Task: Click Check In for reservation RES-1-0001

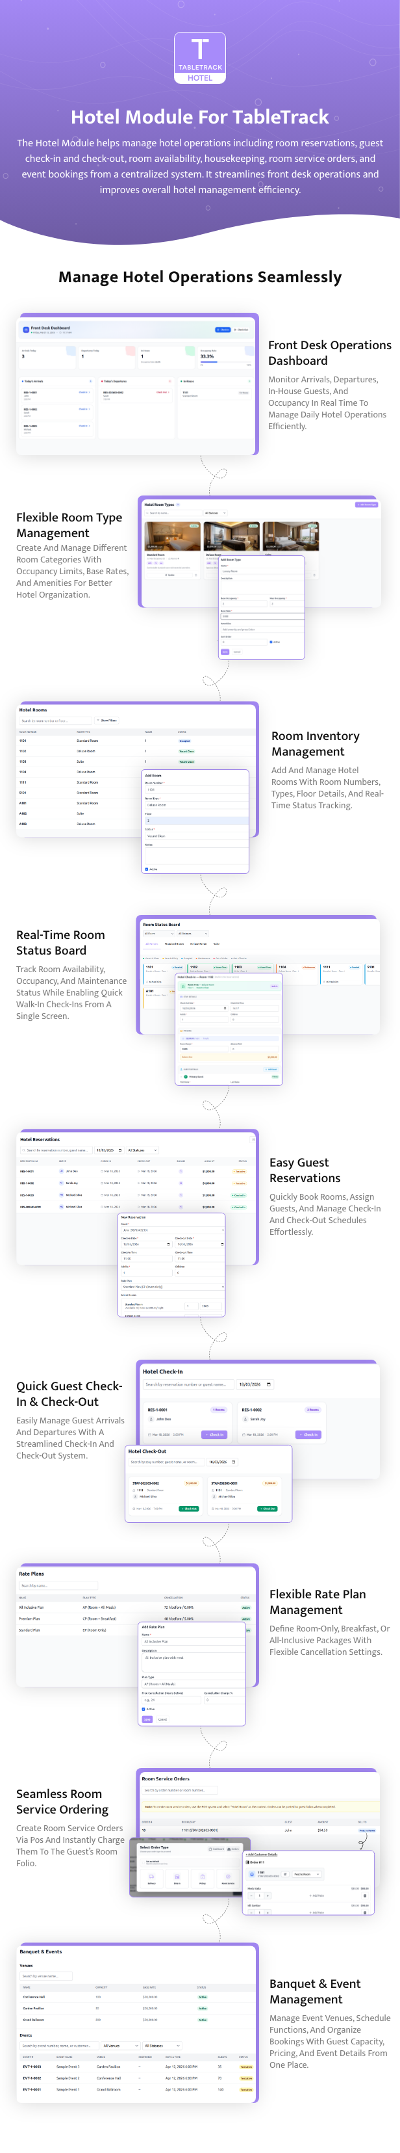Action: coord(214,1434)
